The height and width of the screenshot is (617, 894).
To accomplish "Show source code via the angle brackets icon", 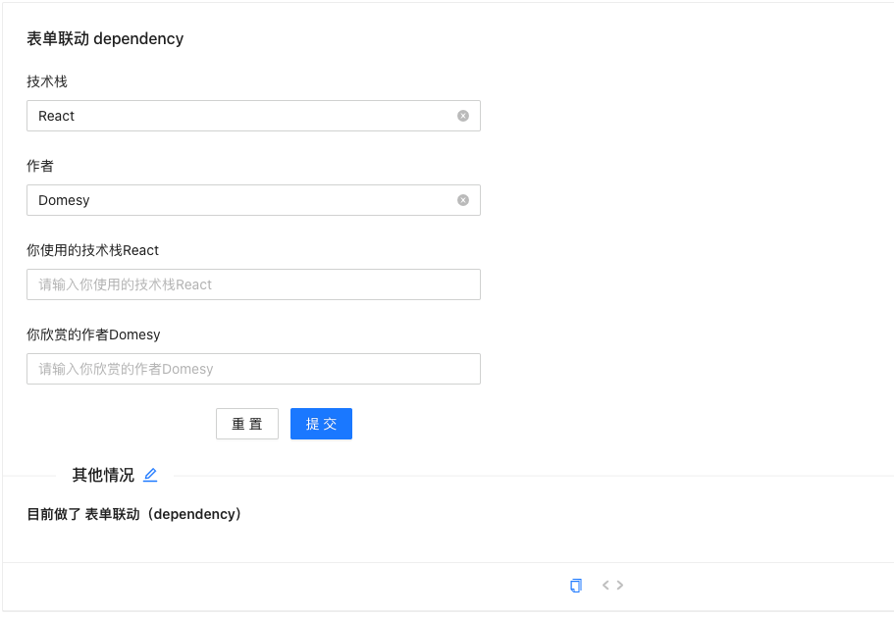I will point(613,586).
